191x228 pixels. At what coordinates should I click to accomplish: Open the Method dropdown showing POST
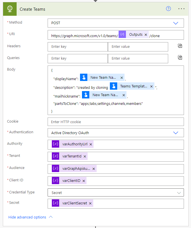click(x=176, y=23)
